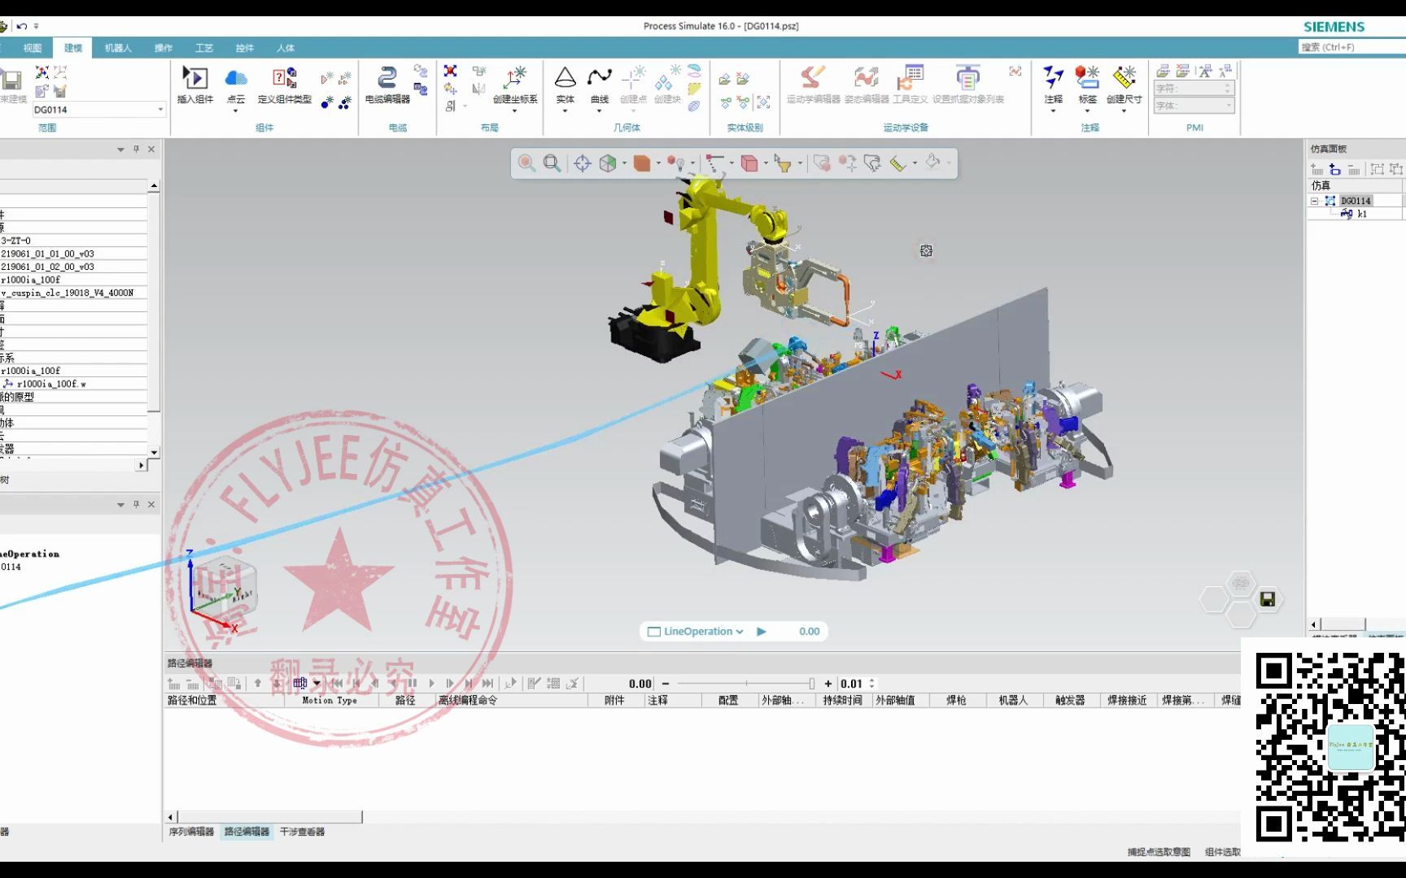This screenshot has height=878, width=1406.
Task: Click move up arrow in path editor toolbar
Action: tap(258, 684)
